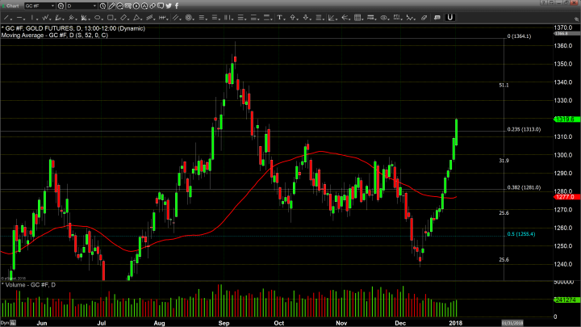The width and height of the screenshot is (581, 327).
Task: Select the trend line drawing tool
Action: (x=6, y=18)
